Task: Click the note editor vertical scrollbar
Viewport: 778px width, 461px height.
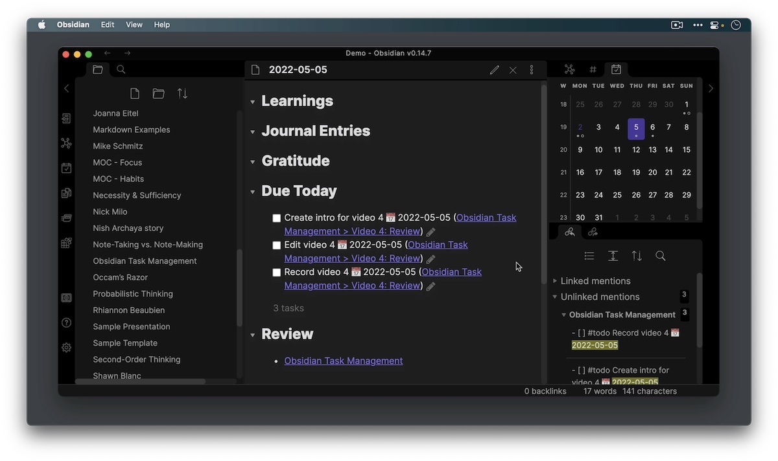Action: tap(543, 185)
